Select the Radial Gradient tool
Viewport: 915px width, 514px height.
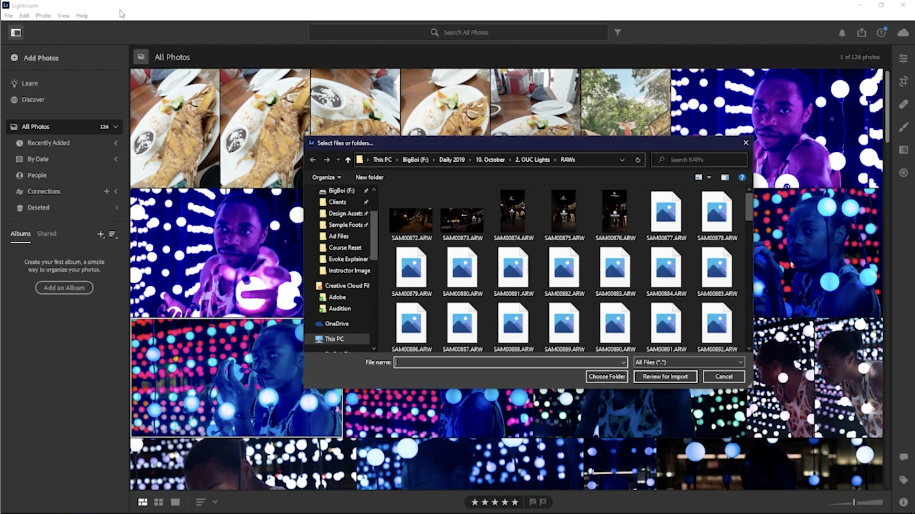[x=903, y=173]
